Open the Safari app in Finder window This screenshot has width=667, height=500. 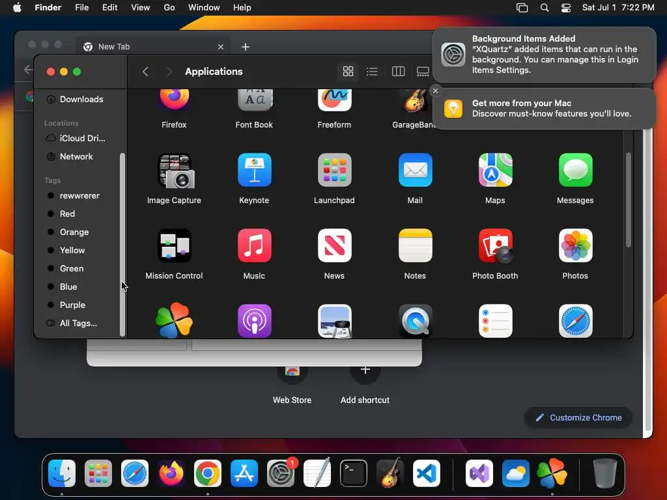575,321
